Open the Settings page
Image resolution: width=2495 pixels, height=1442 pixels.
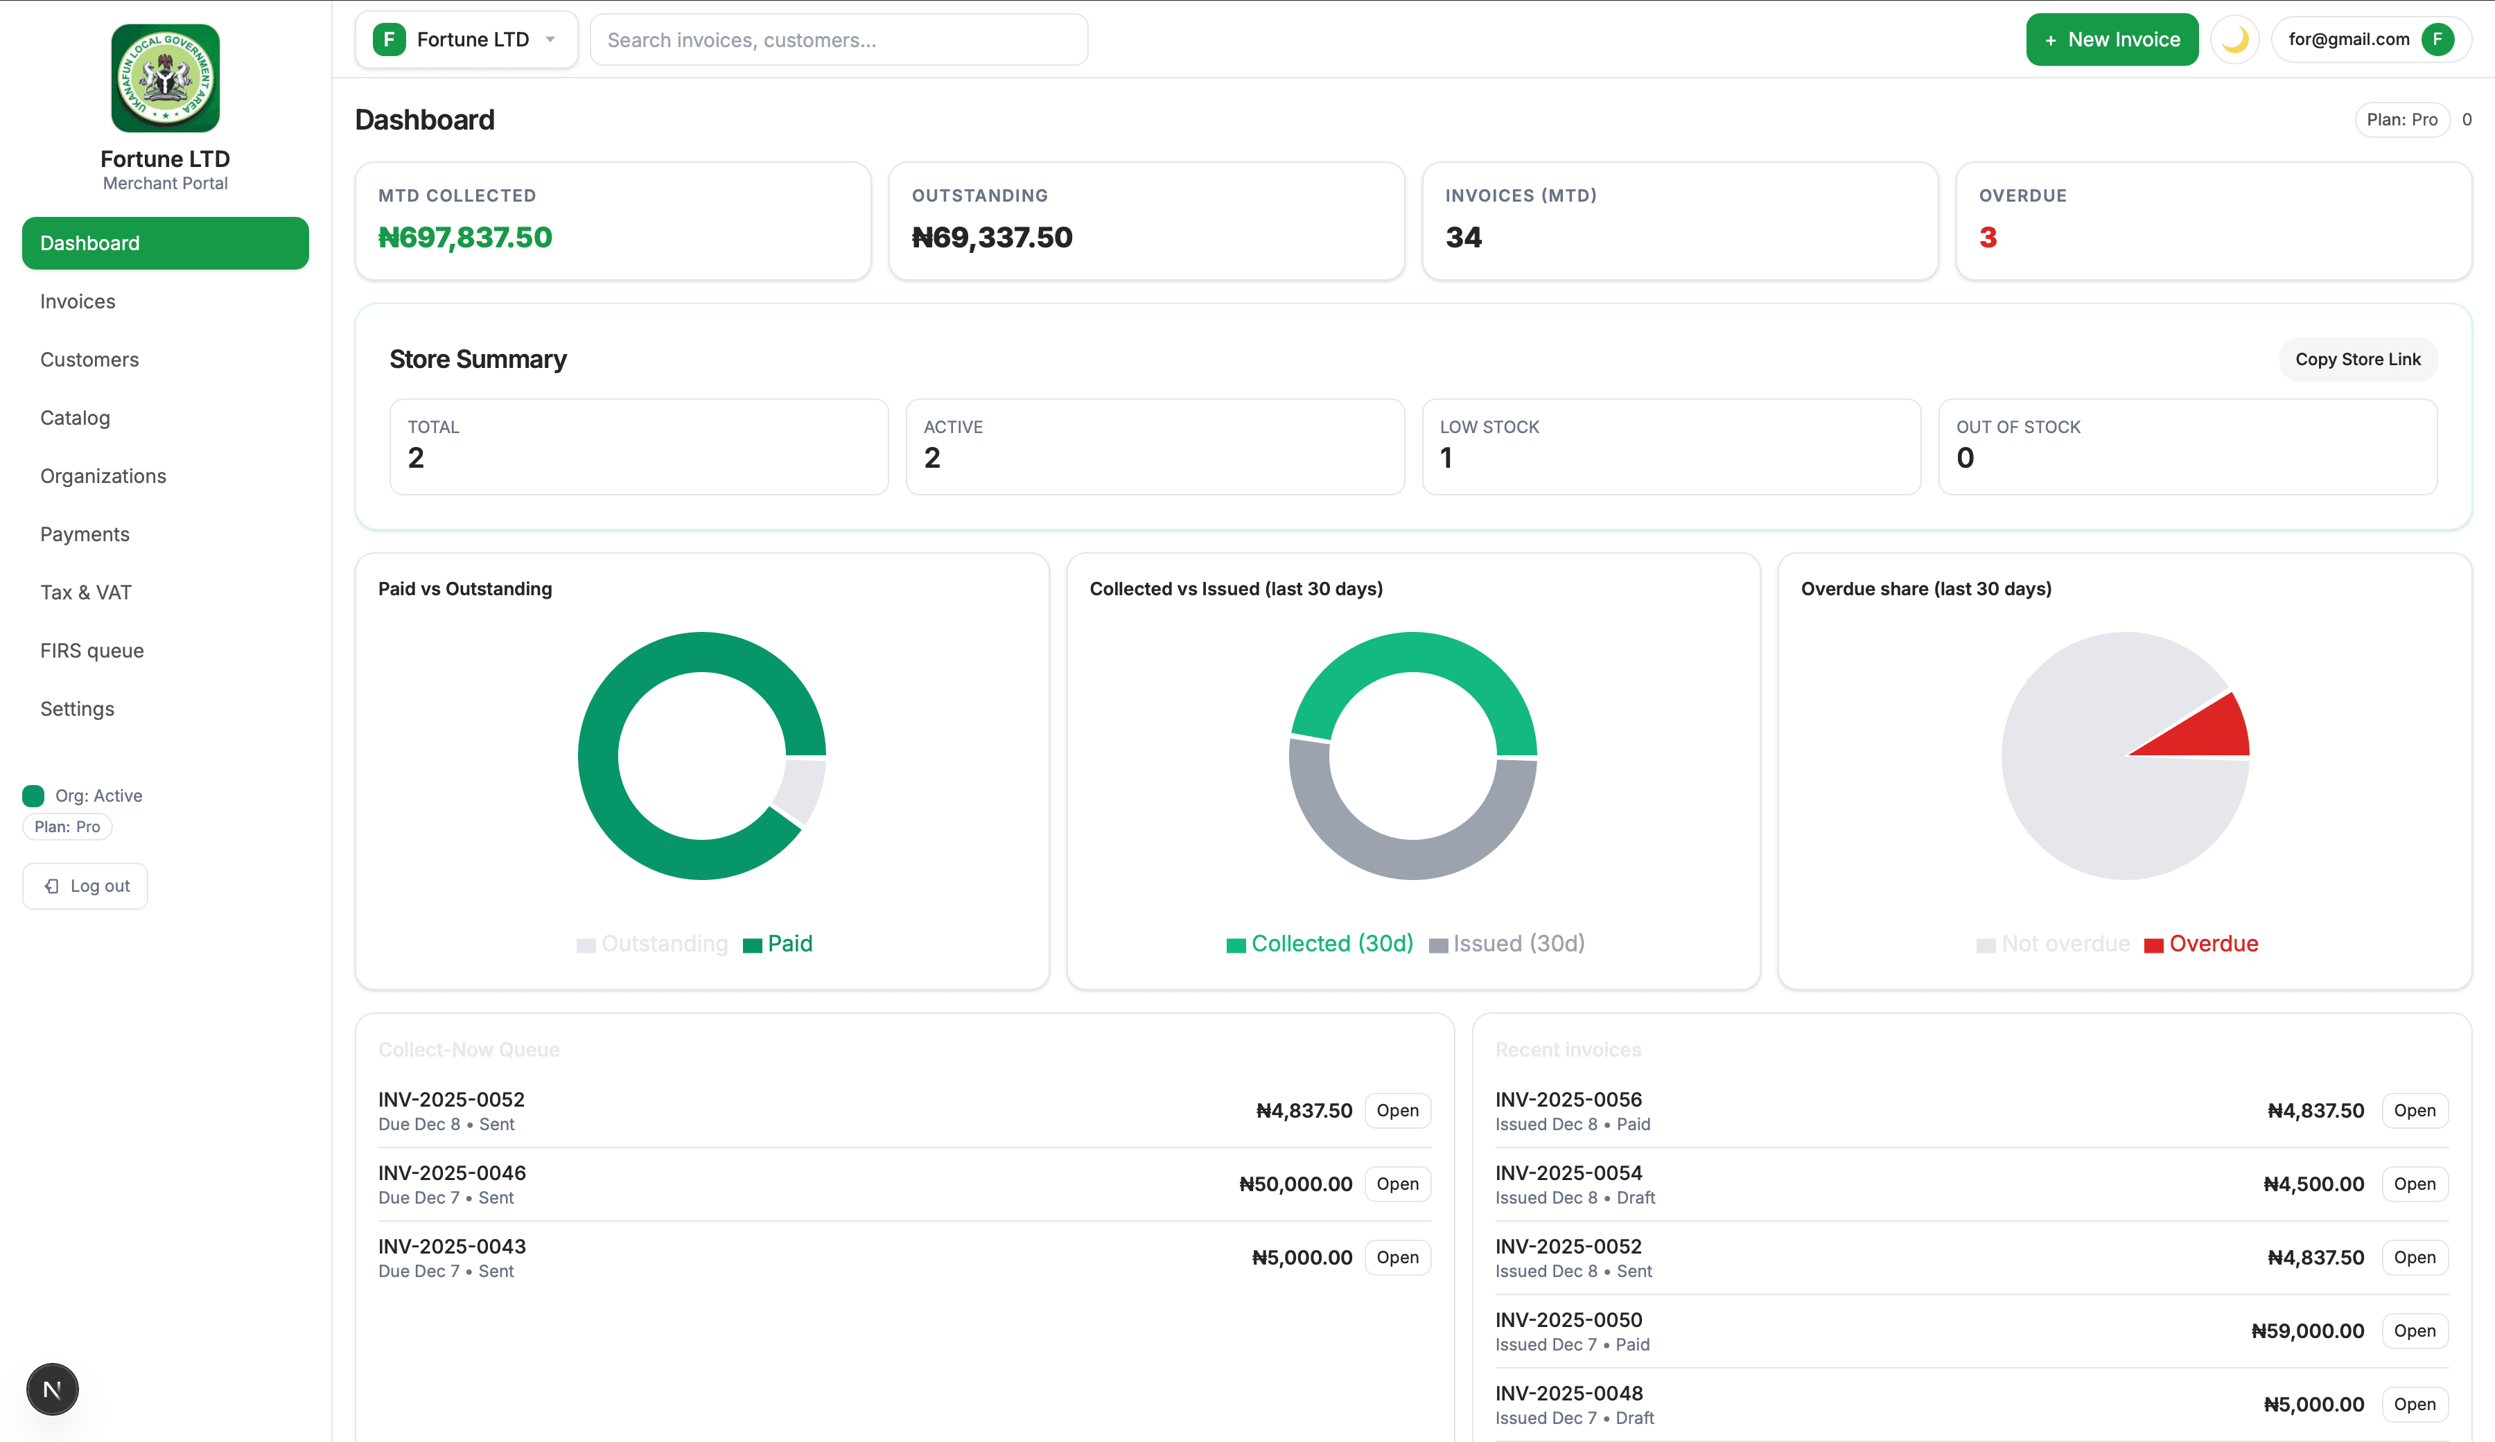click(x=76, y=709)
